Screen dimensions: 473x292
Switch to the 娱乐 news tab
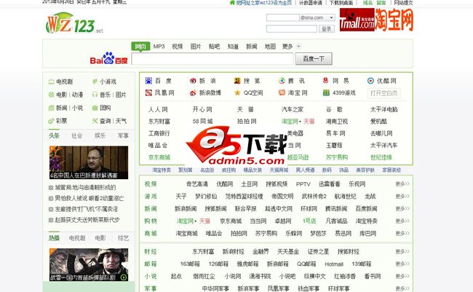(x=100, y=135)
